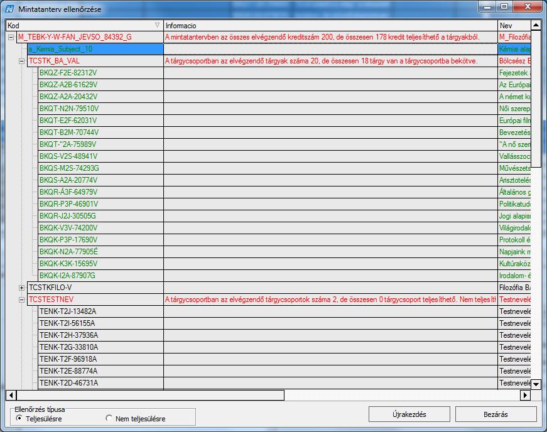The width and height of the screenshot is (547, 432).
Task: Click TCSTK_BA_VAL's 18 tárgy warning text
Action: (321, 61)
